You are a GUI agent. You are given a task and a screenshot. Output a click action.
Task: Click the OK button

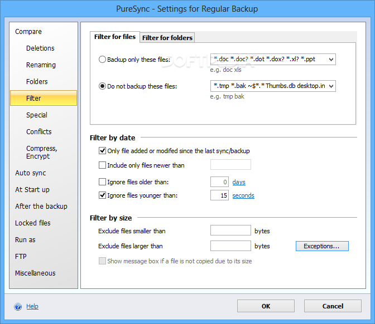(x=266, y=306)
